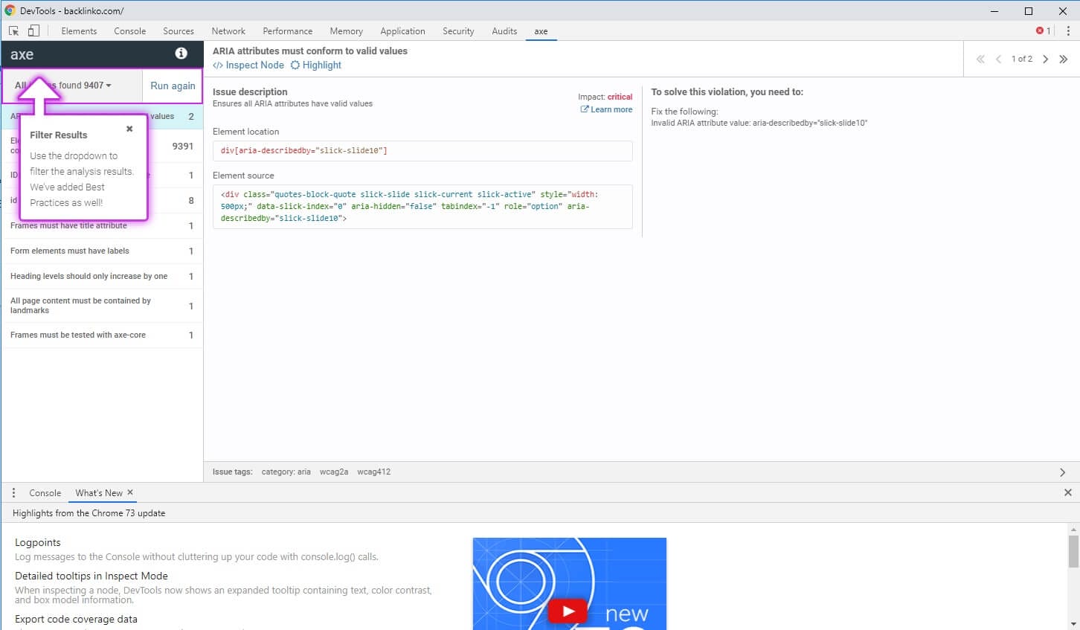Click the element location selector box
Screen dimensions: 1080x630
pos(422,151)
